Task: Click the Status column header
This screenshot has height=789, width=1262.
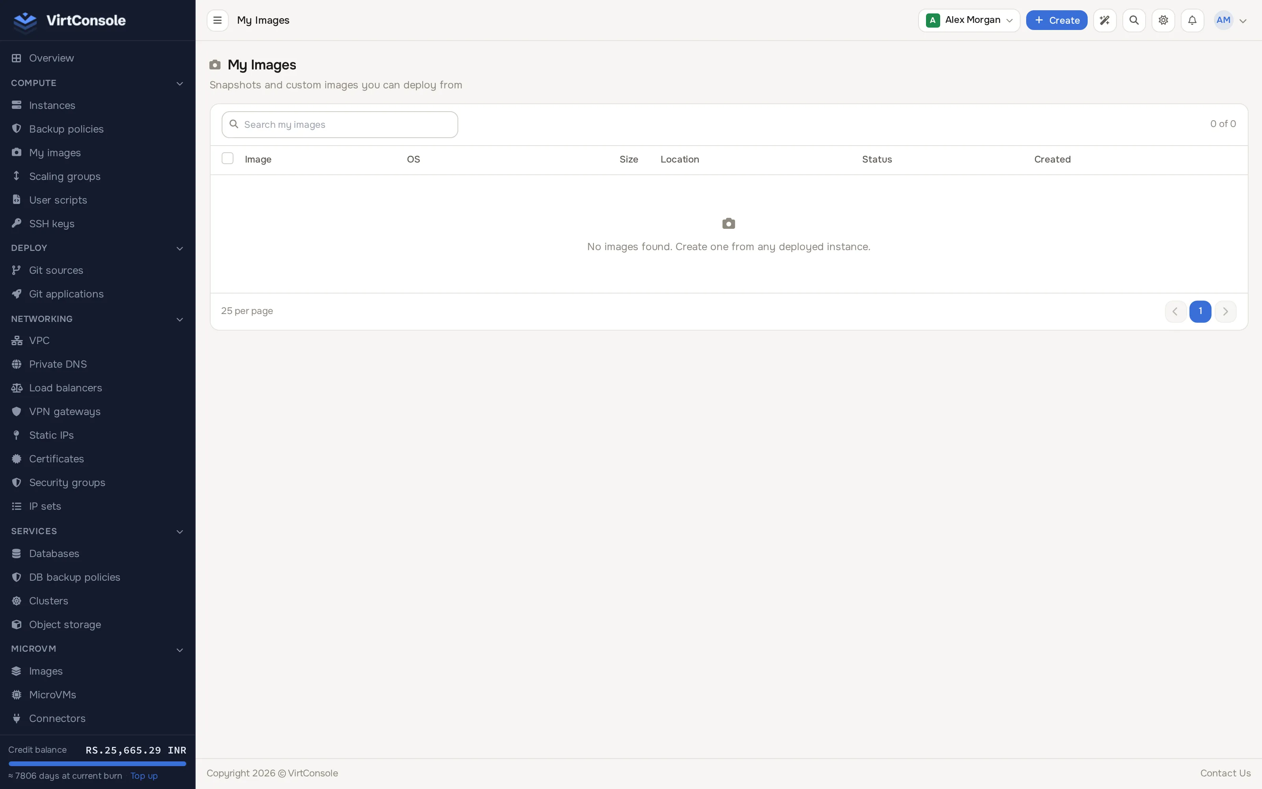Action: (x=877, y=159)
